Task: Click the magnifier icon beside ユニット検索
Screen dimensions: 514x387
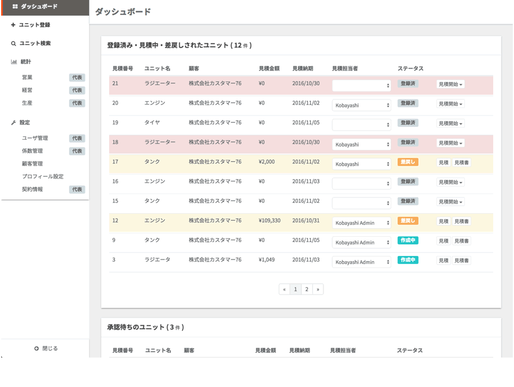Action: click(x=13, y=43)
